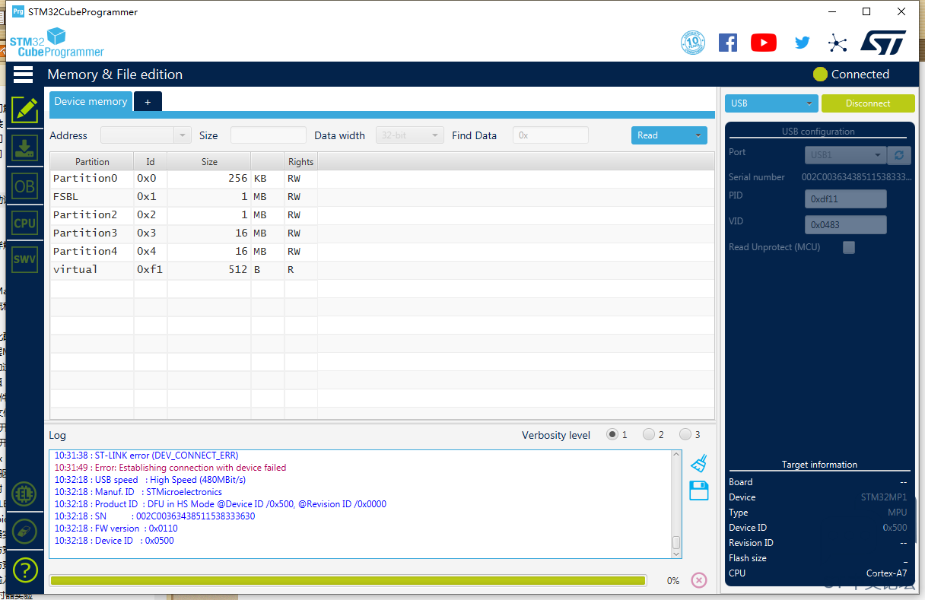Click the 512 size cell
Image resolution: width=925 pixels, height=600 pixels.
209,270
